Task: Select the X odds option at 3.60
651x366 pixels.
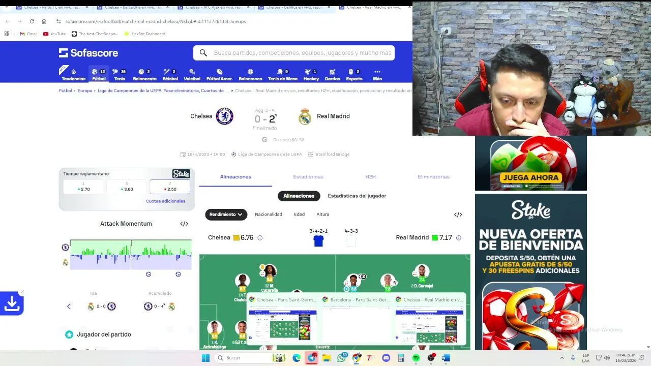Action: [127, 187]
